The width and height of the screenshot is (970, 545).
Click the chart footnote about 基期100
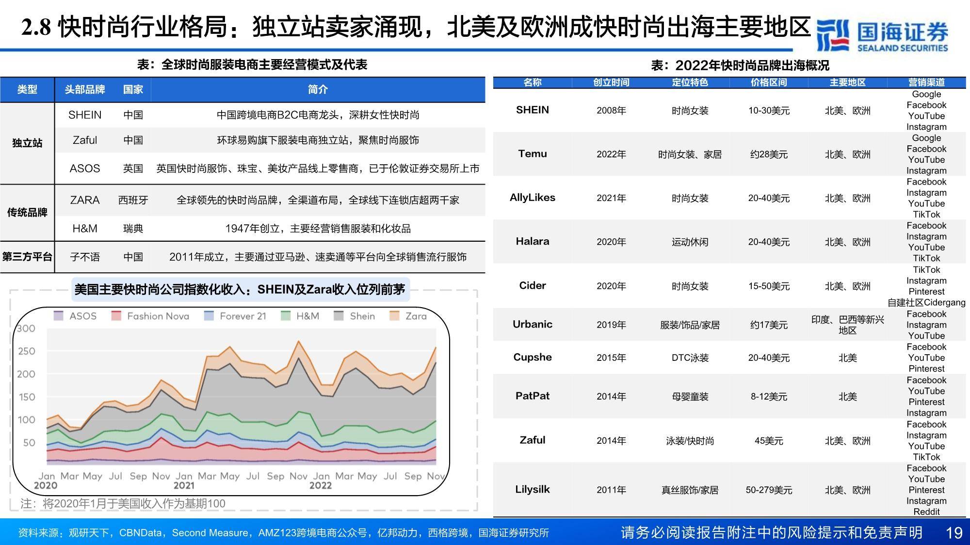click(123, 504)
